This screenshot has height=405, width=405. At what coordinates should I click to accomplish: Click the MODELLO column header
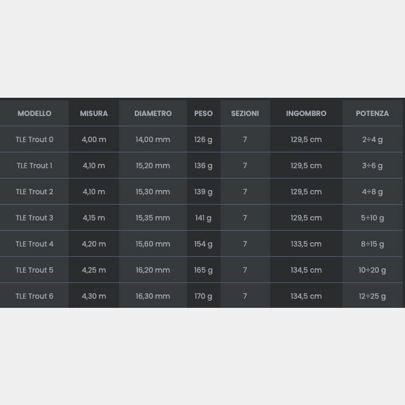(x=35, y=114)
